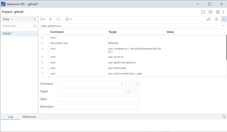227x132 pixels.
Task: Disable breakpoints icon
Action: coord(208,19)
